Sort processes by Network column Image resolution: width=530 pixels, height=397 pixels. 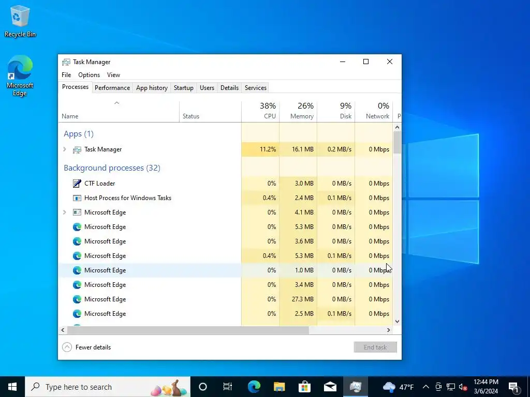click(374, 112)
